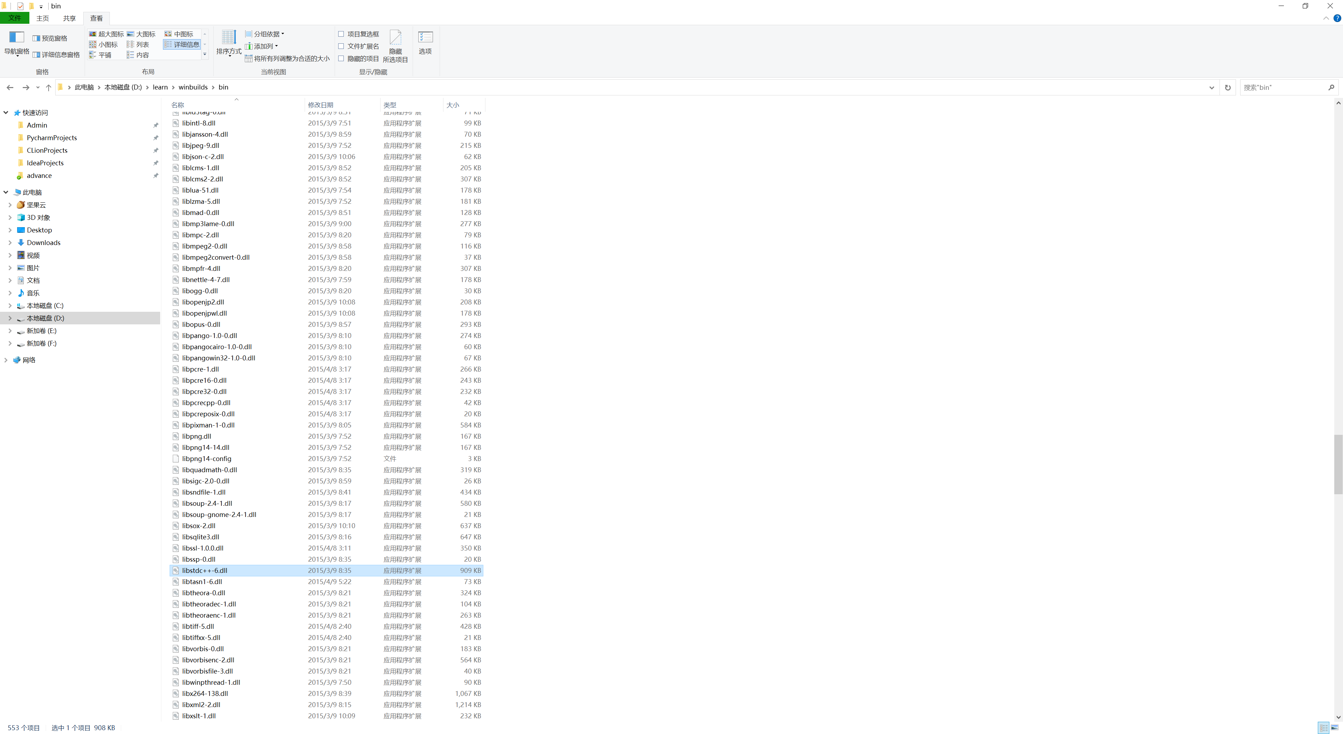Open CLionProjects quick access folder
The width and height of the screenshot is (1343, 734).
[x=47, y=151]
